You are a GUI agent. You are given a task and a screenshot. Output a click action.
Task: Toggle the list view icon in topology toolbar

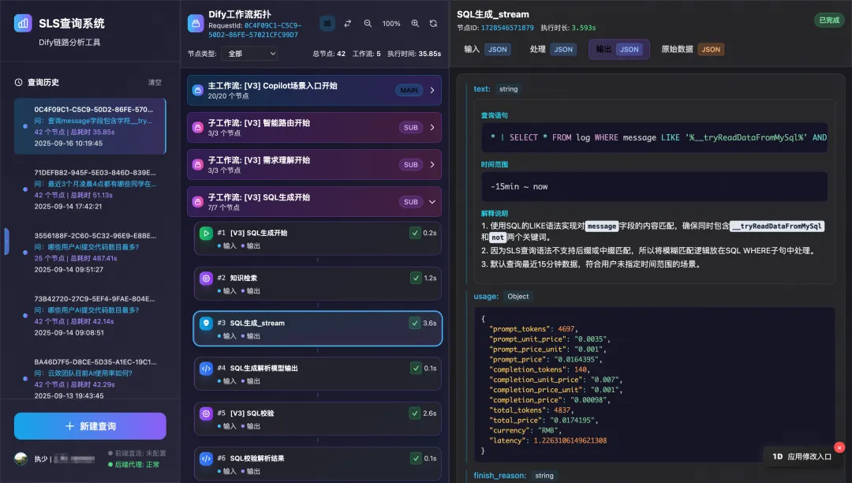point(327,24)
